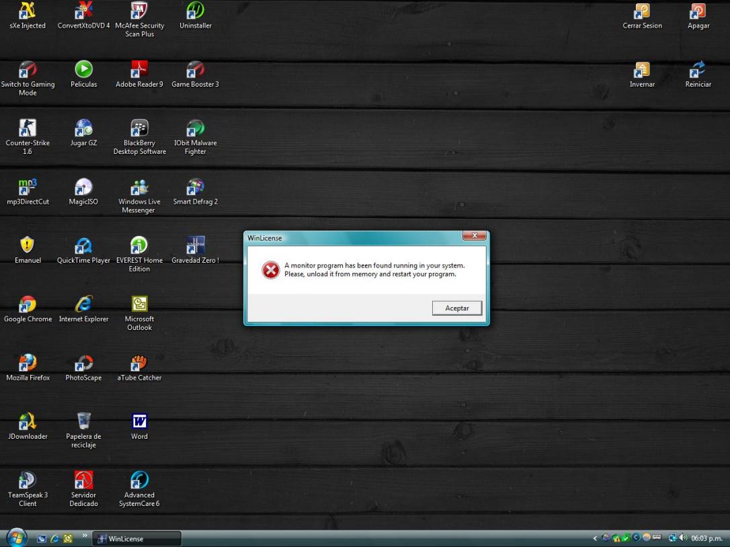Click Show Desktop in Quick Launch
Viewport: 730px width, 547px height.
click(42, 539)
